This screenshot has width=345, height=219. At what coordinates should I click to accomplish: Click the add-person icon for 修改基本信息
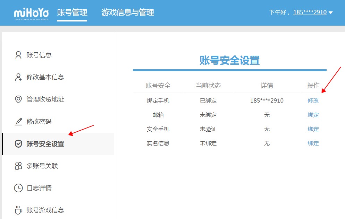pyautogui.click(x=18, y=77)
